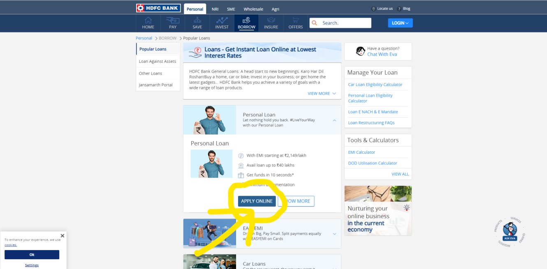Open the INVEST navigation icon
Screen dimensions: 547x269
pos(222,21)
